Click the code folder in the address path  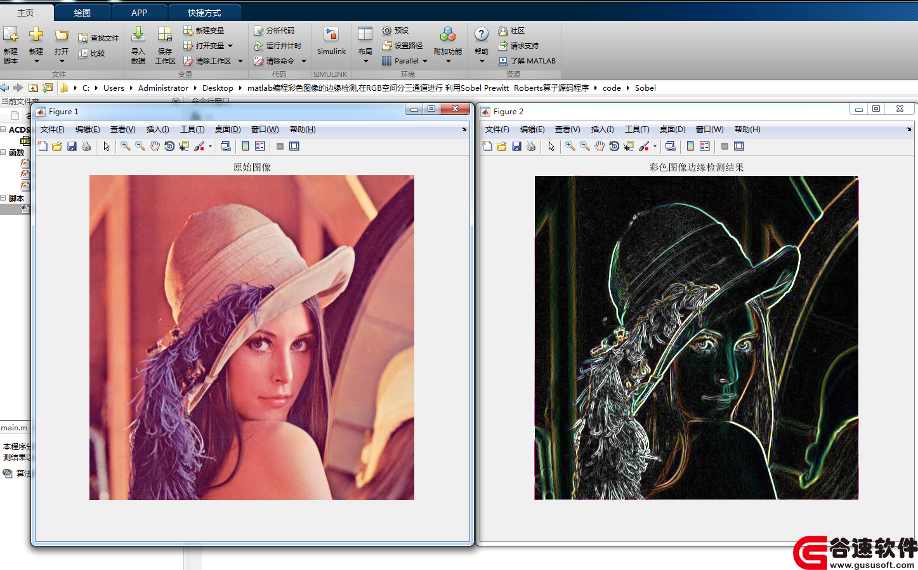point(612,88)
